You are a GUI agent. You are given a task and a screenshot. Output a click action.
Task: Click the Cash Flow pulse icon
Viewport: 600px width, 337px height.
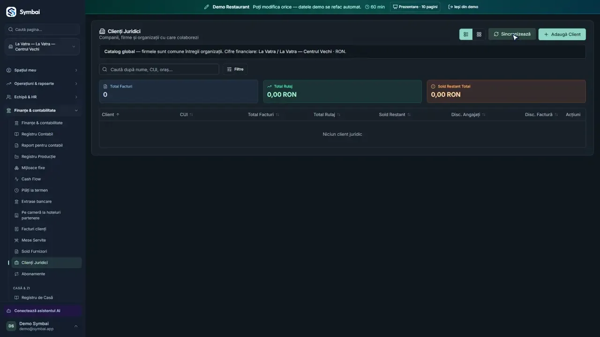pyautogui.click(x=17, y=179)
